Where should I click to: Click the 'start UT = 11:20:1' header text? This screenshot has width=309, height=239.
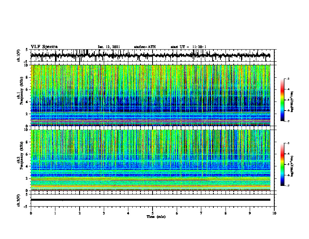point(188,47)
